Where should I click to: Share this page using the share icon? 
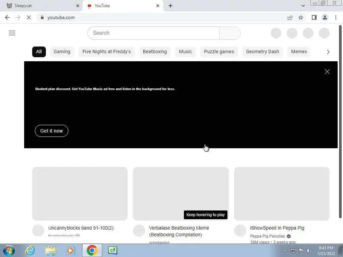[x=290, y=17]
